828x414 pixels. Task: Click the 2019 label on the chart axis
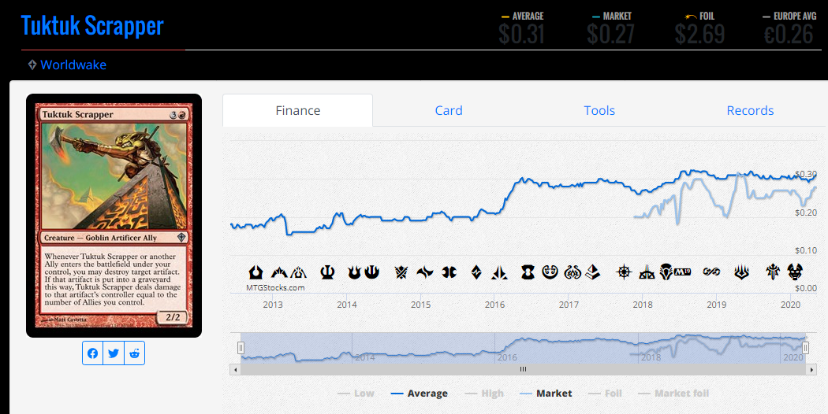[717, 305]
